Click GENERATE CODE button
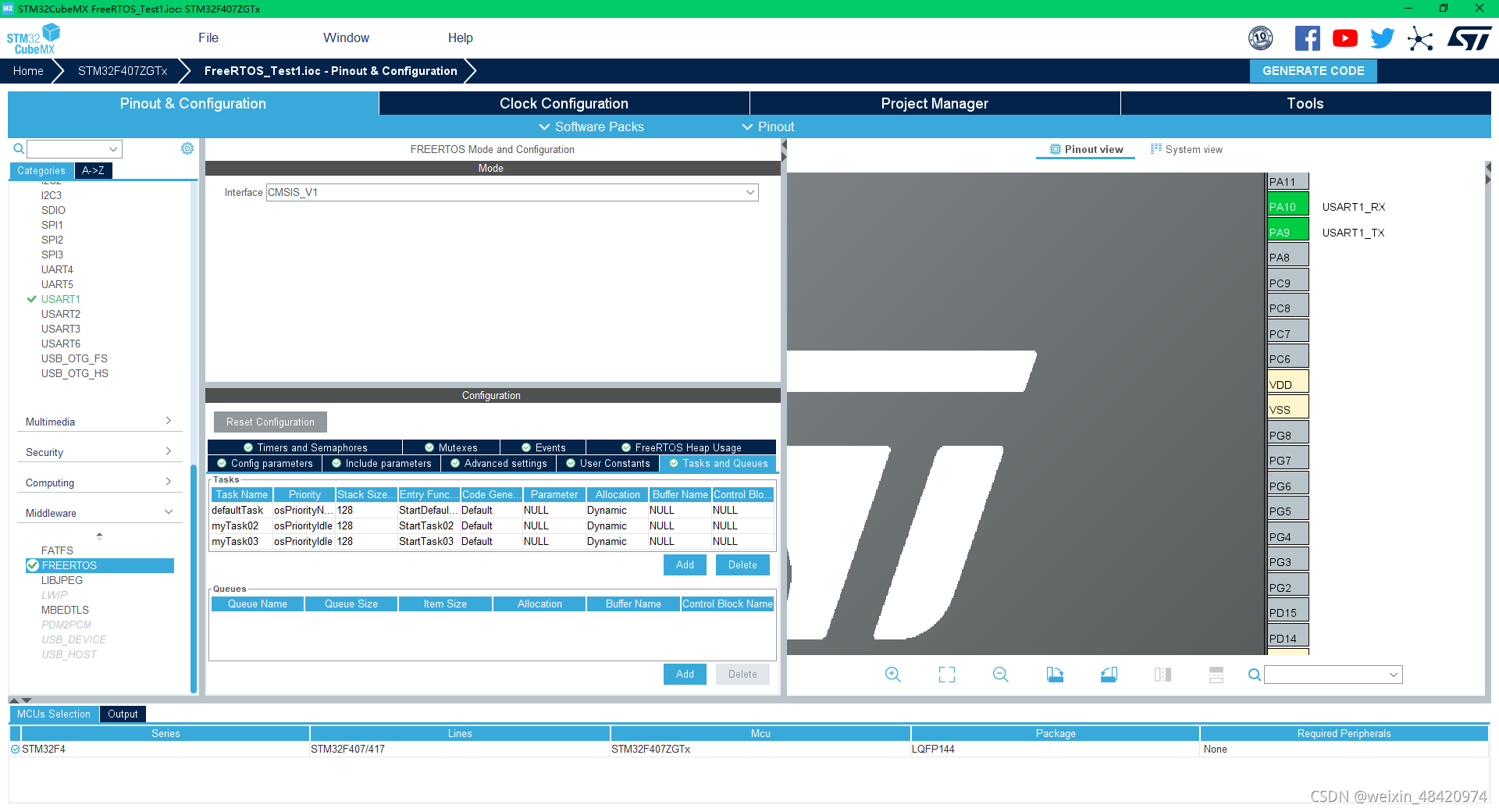 point(1313,71)
